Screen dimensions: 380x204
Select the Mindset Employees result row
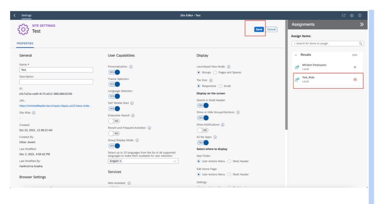(328, 67)
